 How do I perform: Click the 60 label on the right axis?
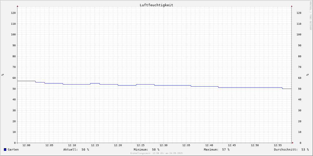300,78
